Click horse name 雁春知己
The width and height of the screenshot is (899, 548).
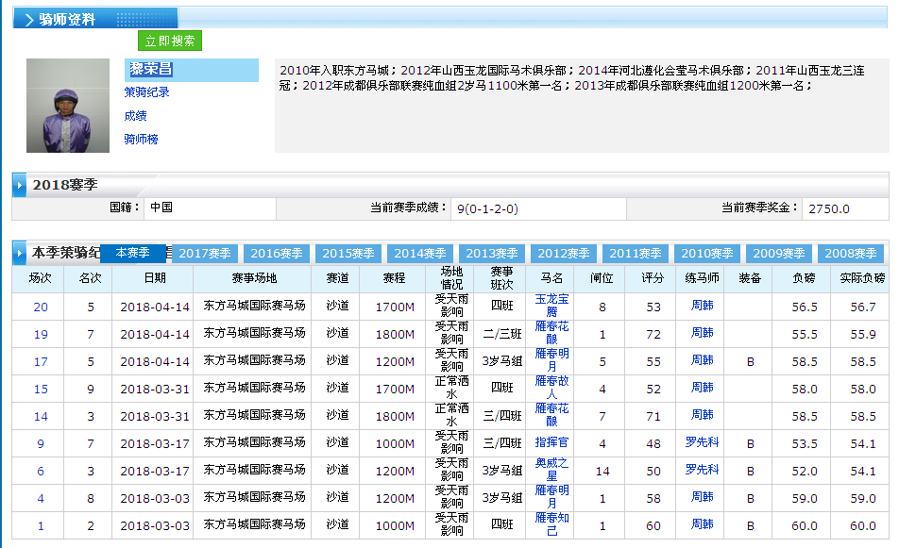[552, 524]
